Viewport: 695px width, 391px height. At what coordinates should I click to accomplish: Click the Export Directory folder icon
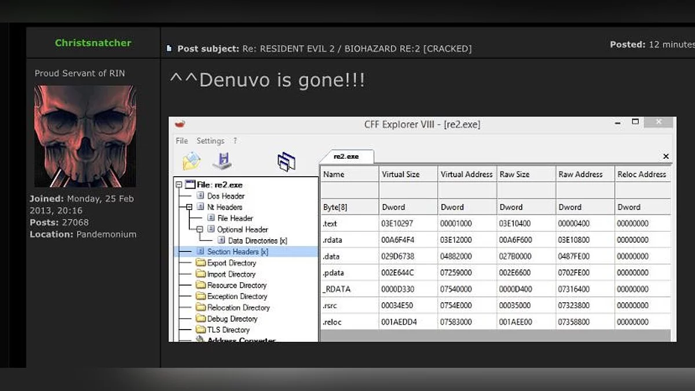click(201, 262)
